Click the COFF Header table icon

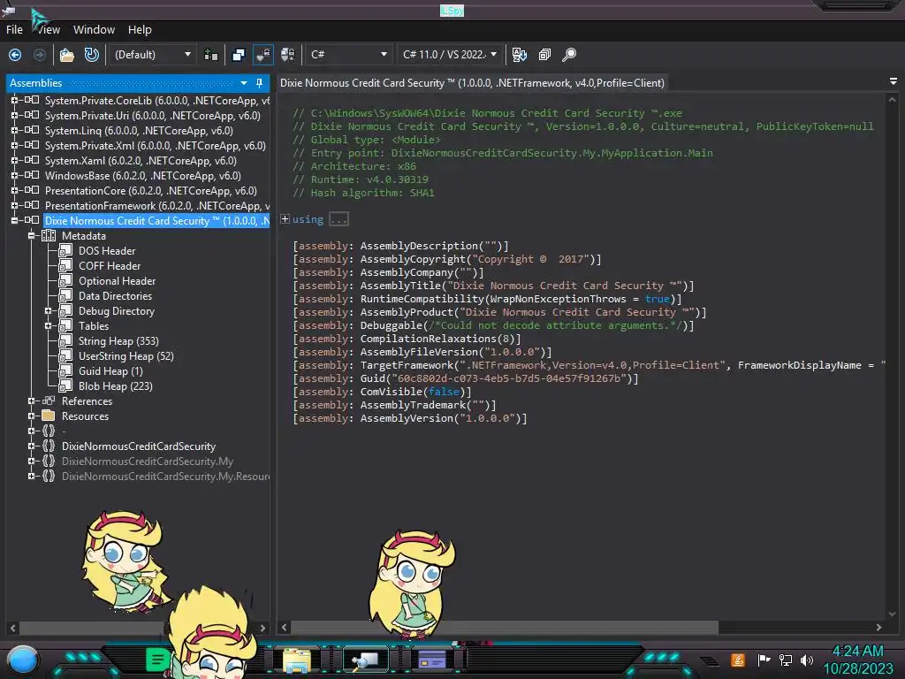coord(65,265)
